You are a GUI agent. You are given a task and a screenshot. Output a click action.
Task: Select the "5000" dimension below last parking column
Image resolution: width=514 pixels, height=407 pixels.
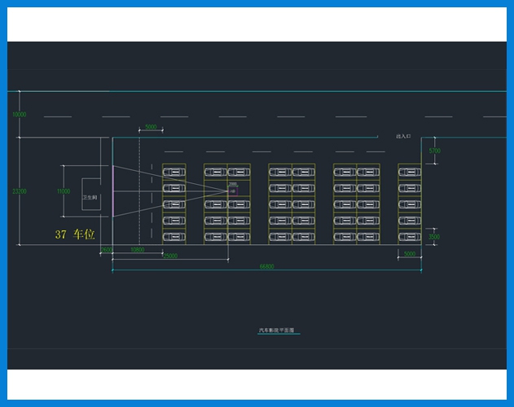[x=410, y=254]
